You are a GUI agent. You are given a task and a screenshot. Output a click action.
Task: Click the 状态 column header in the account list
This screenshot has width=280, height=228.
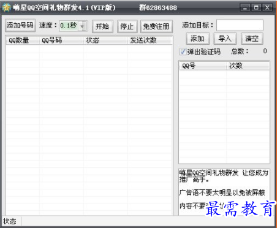[105, 40]
